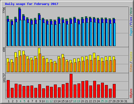This screenshot has height=104, width=134.
Task: Click the red "KBytes" legend label
Action: click(x=131, y=93)
